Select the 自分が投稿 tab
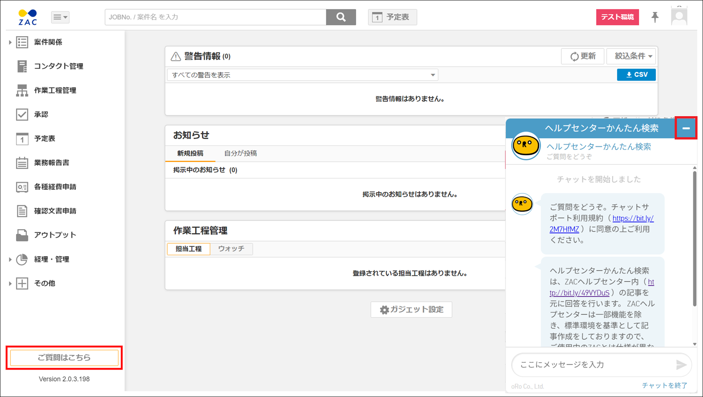This screenshot has height=397, width=703. (x=240, y=154)
